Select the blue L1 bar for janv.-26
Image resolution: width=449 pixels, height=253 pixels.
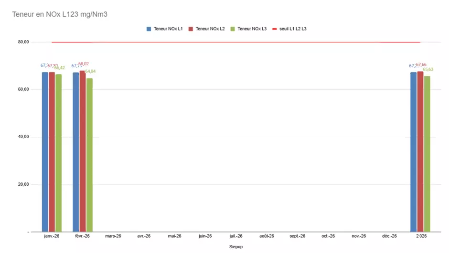coord(45,152)
